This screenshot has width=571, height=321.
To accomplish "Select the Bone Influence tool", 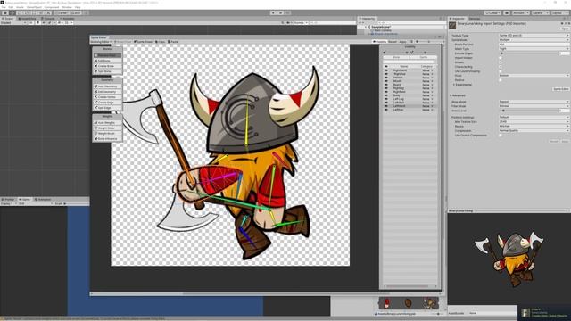I will pos(107,139).
